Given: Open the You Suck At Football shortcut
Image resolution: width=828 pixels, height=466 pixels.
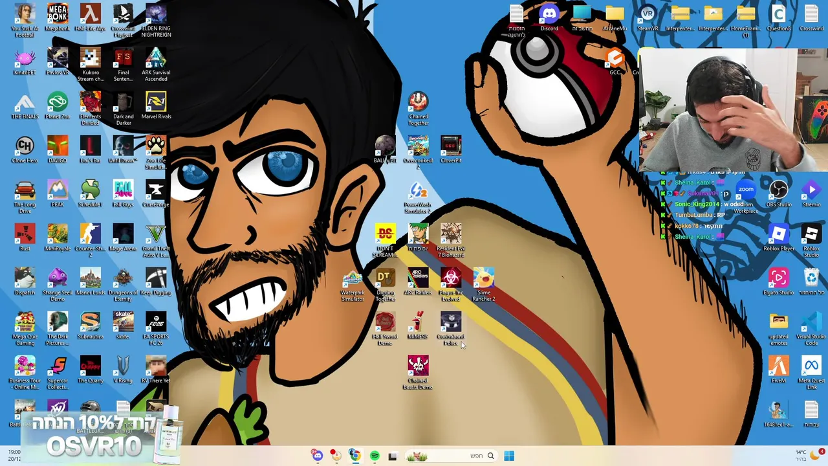Looking at the screenshot, I should 25,21.
